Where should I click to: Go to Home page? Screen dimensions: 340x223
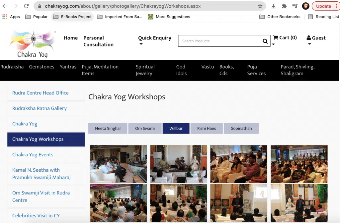[71, 38]
